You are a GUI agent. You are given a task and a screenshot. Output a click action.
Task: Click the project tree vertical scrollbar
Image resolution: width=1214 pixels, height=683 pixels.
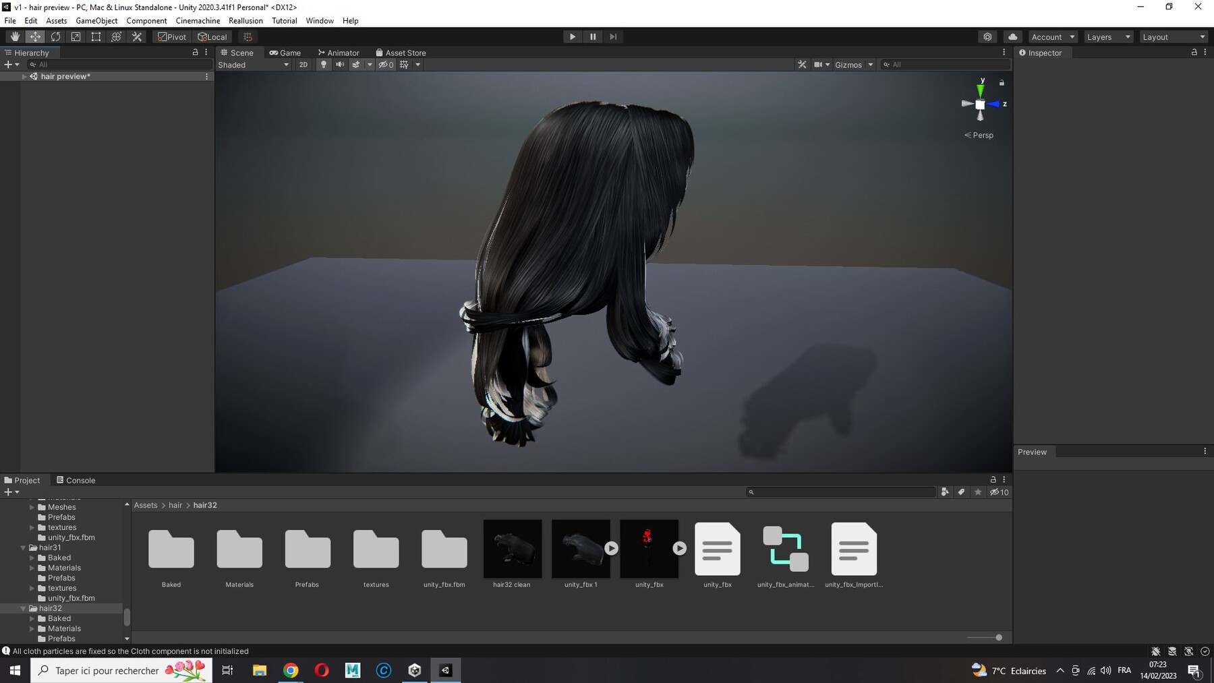(127, 617)
